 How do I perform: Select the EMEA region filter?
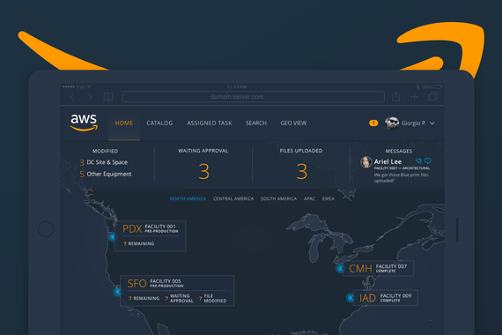pyautogui.click(x=329, y=198)
